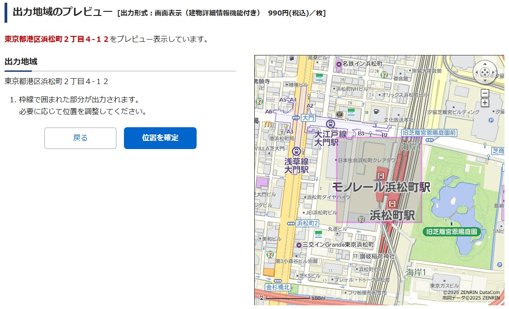509x309 pixels.
Task: Pan the map left via the compass arrow
Action: click(477, 72)
